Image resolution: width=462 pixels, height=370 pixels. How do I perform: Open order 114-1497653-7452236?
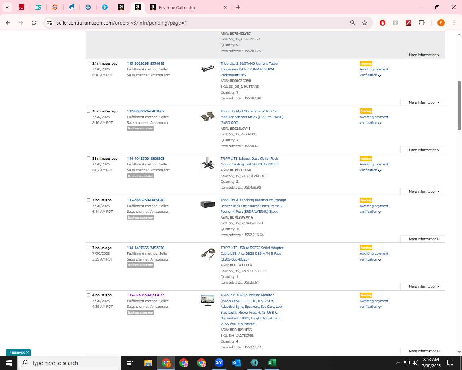pos(145,248)
